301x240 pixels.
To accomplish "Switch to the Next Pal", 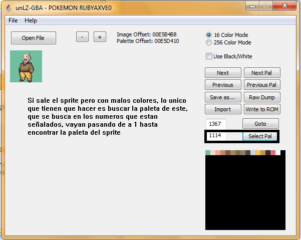I will coord(262,73).
